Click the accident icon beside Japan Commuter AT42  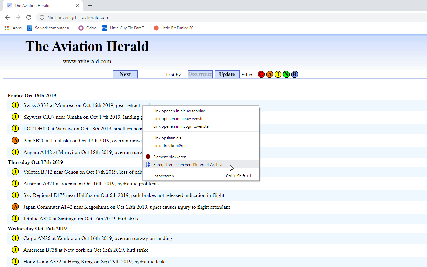pyautogui.click(x=15, y=207)
